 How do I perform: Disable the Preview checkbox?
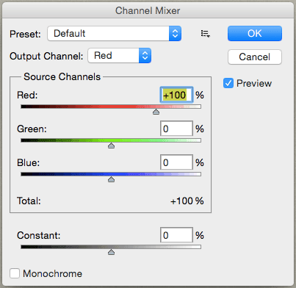[x=228, y=83]
